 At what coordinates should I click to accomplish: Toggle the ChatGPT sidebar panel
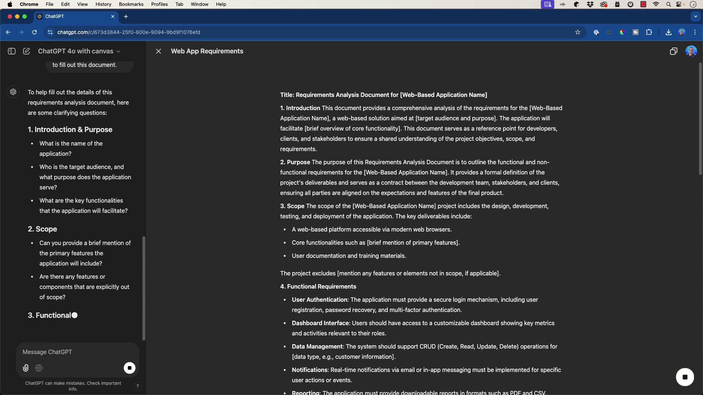tap(12, 51)
